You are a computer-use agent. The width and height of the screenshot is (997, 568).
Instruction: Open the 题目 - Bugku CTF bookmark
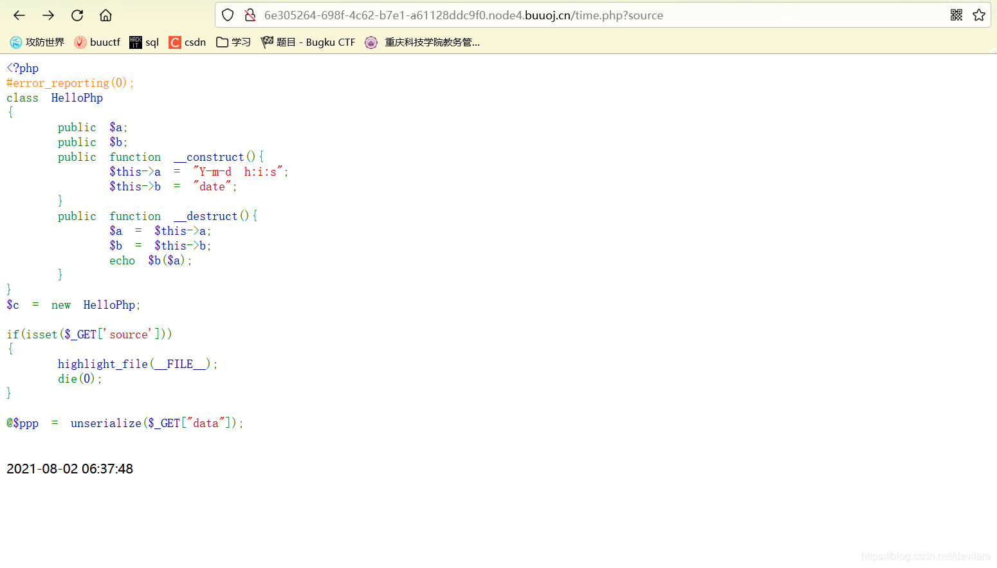[308, 42]
